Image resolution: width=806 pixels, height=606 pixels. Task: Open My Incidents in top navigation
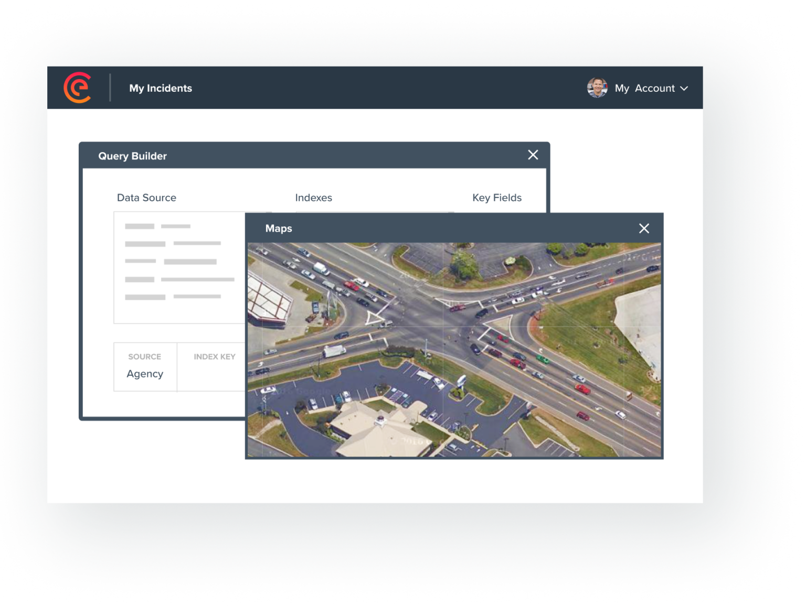point(161,88)
